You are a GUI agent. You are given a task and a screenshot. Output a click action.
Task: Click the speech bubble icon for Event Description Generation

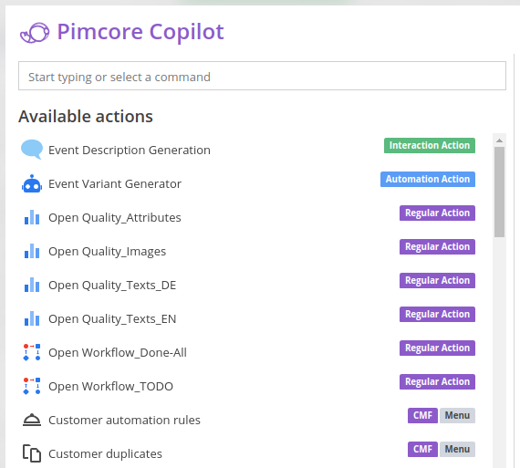click(32, 150)
